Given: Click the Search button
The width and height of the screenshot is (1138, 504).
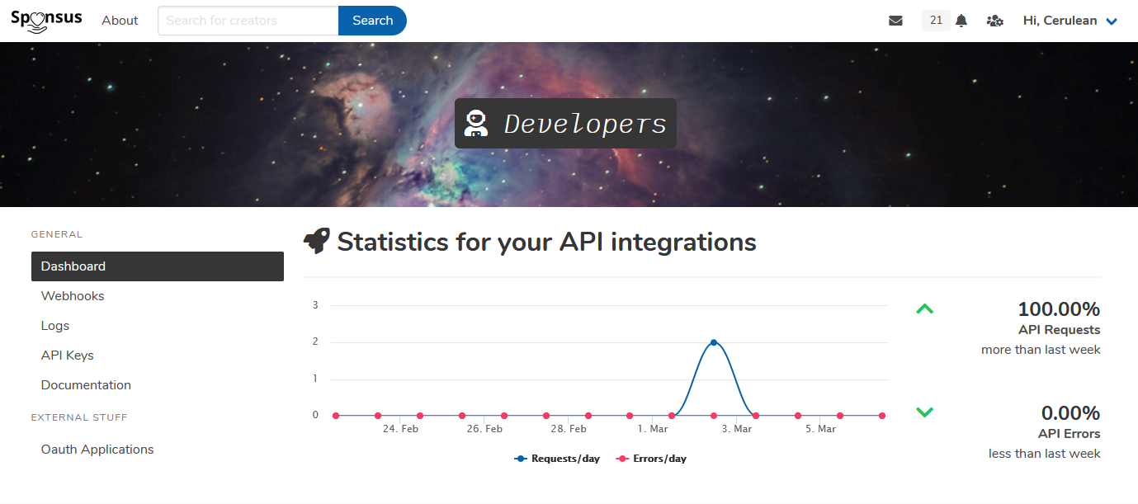Looking at the screenshot, I should pos(372,21).
